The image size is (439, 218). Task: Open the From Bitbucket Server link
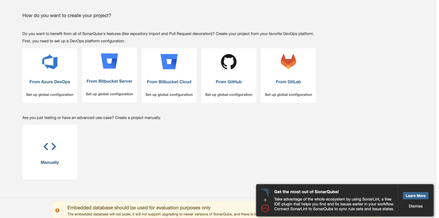click(x=109, y=81)
